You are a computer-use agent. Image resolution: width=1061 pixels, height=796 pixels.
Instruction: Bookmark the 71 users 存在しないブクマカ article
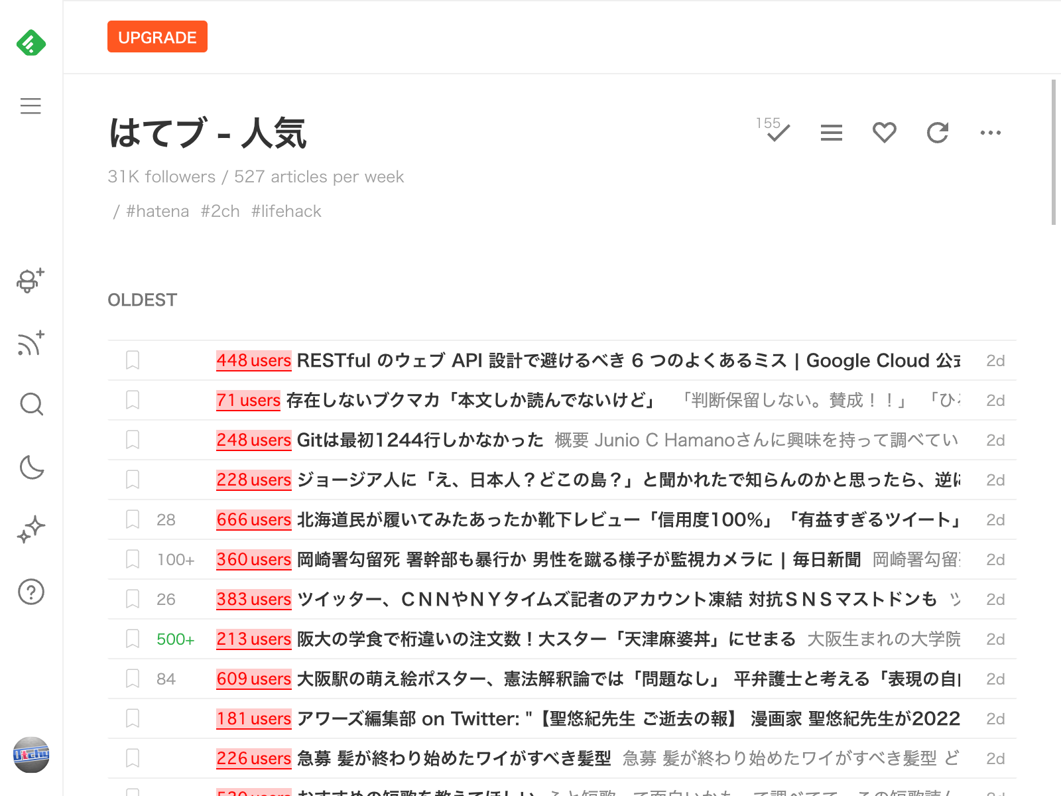133,400
